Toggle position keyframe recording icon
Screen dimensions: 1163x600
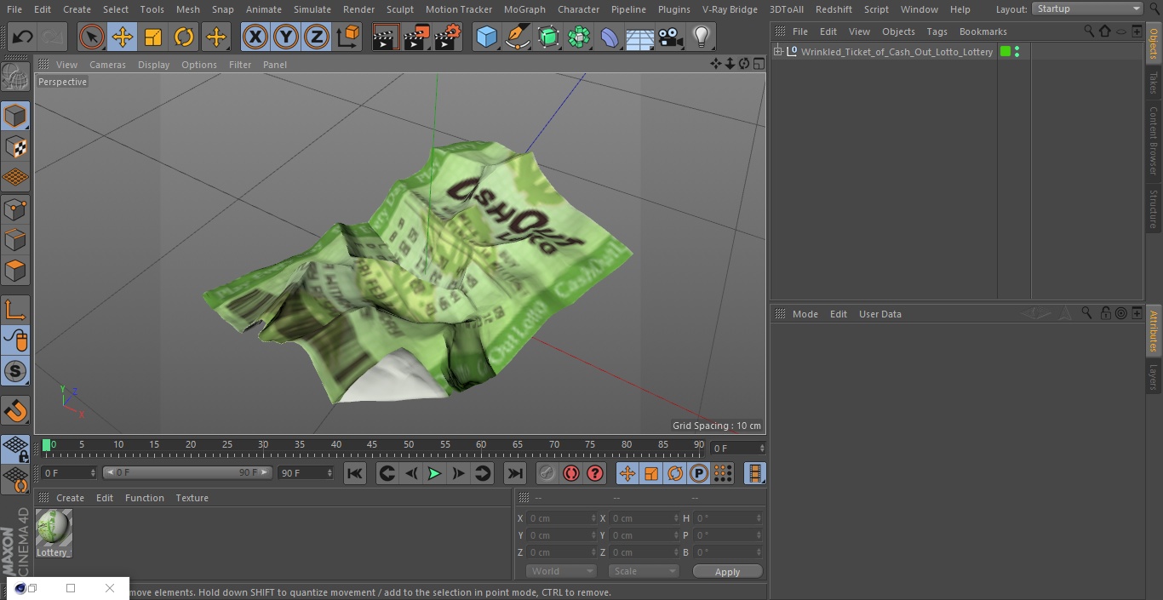627,473
